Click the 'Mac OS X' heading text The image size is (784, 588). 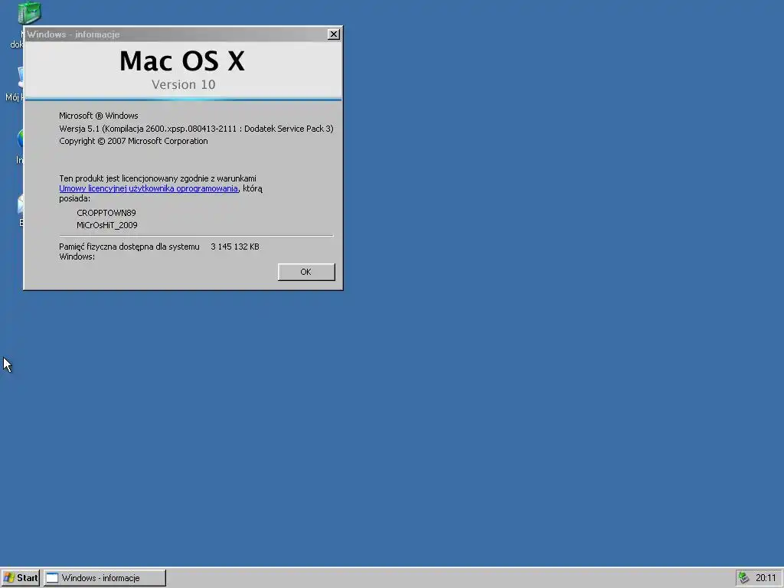[x=182, y=61]
